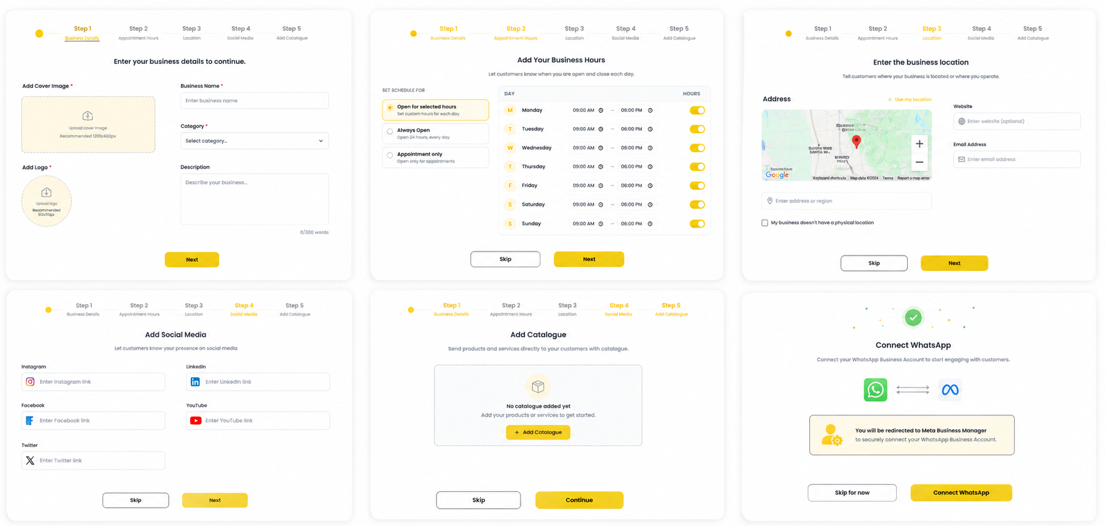
Task: Click the Meta logo icon
Action: click(950, 390)
